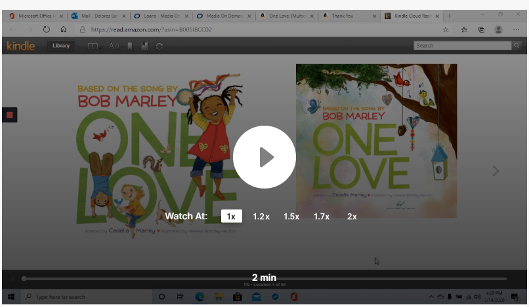View site info lock icon
The height and width of the screenshot is (307, 529).
82,29
